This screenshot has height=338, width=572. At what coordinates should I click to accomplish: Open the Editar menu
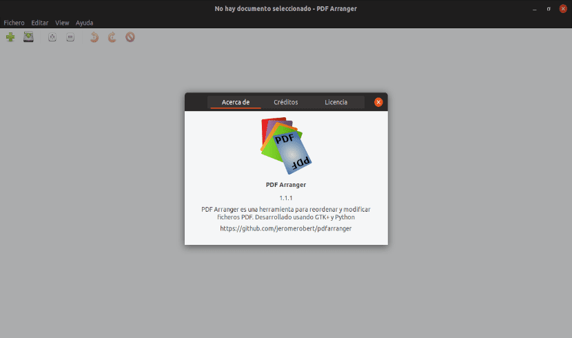coord(40,23)
